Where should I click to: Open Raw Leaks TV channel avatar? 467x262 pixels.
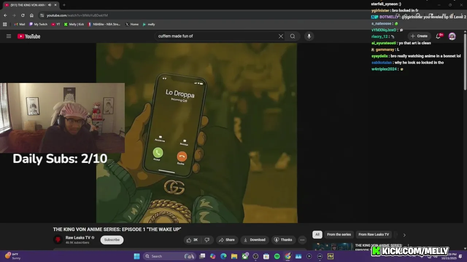(x=58, y=239)
